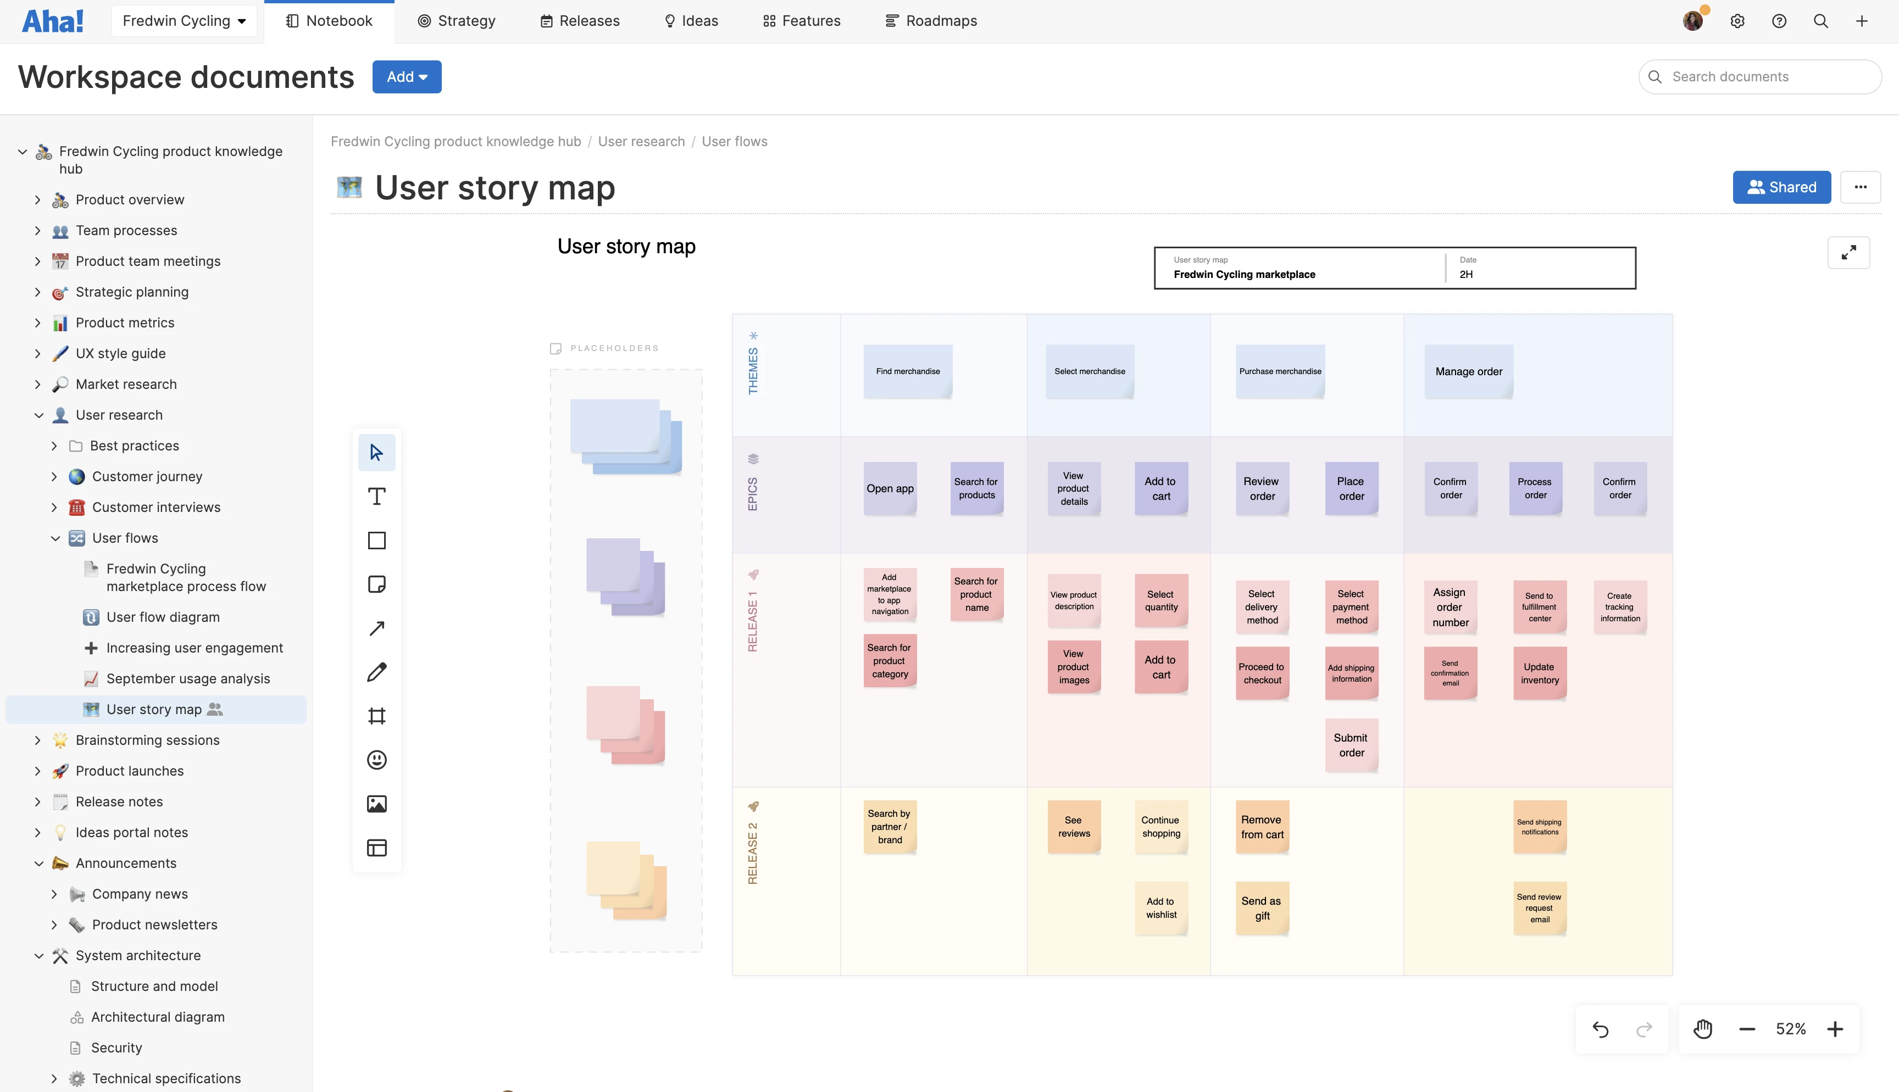This screenshot has height=1092, width=1899.
Task: Click User research breadcrumb link
Action: click(x=641, y=141)
